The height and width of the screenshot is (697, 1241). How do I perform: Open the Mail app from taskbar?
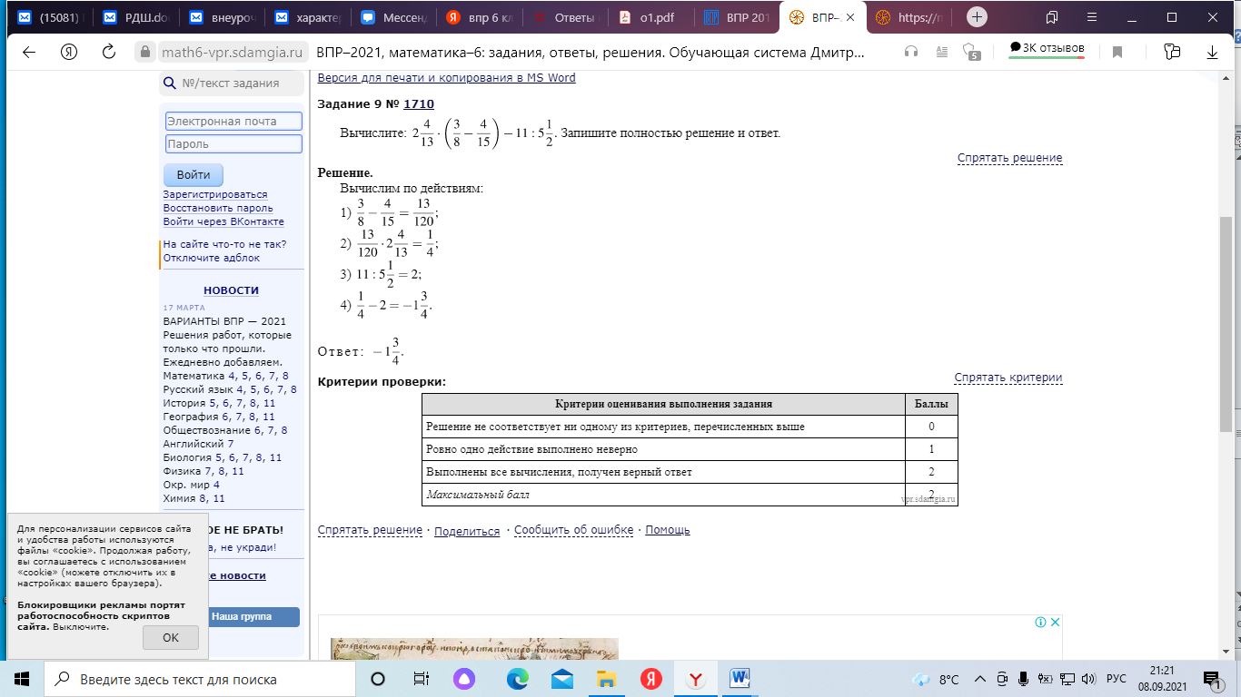562,679
